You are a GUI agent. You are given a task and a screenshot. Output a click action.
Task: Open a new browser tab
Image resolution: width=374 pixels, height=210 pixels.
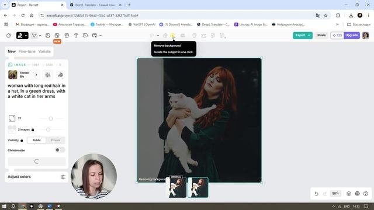coord(129,5)
